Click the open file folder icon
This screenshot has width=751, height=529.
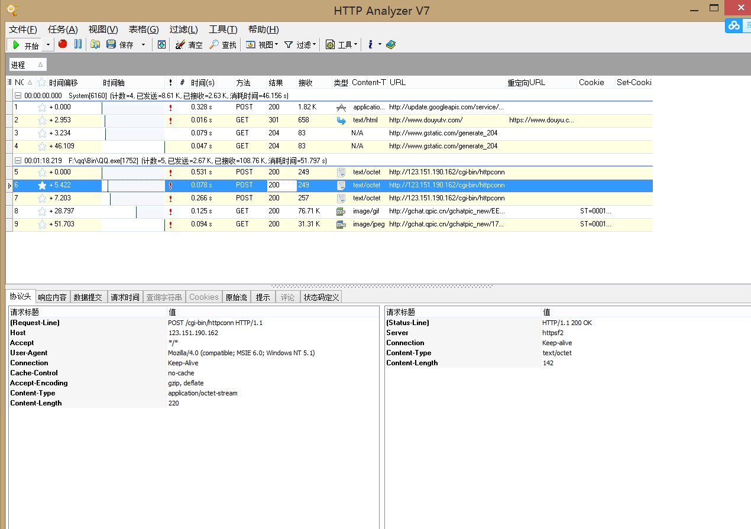(95, 44)
